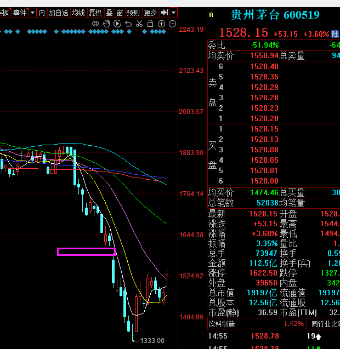Click the 总市值 19197亿 value
This screenshot has width=340, height=349.
click(x=262, y=293)
